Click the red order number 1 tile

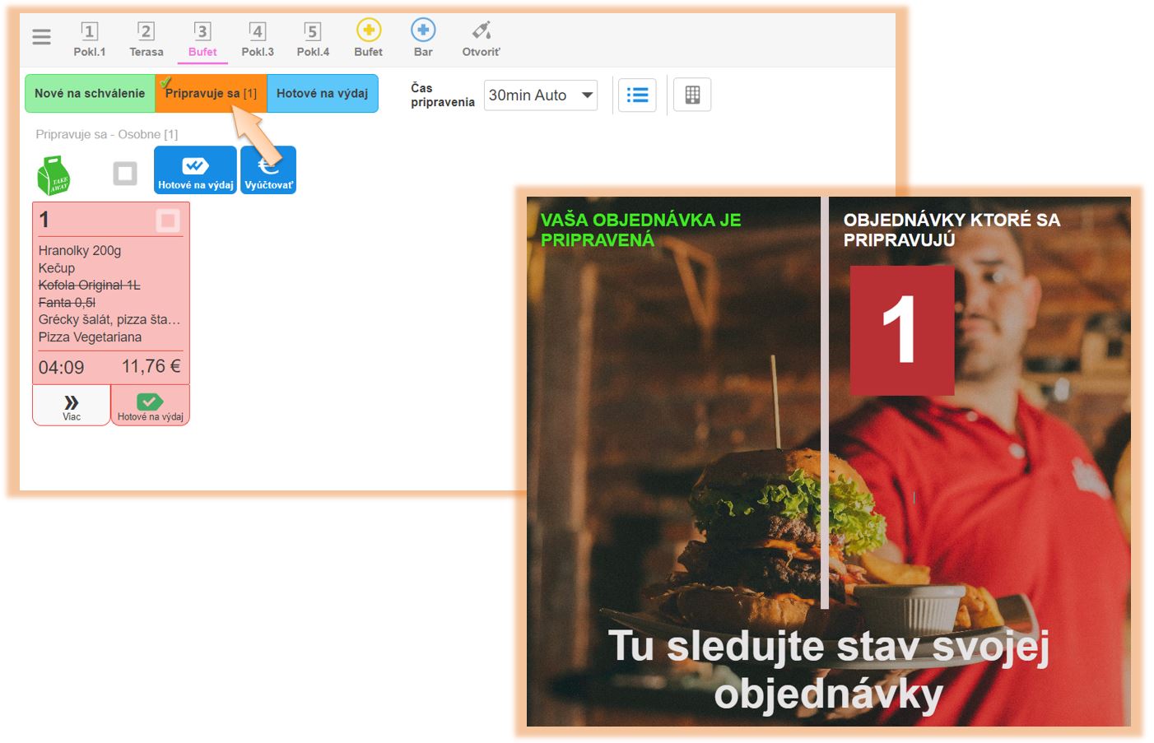[901, 330]
